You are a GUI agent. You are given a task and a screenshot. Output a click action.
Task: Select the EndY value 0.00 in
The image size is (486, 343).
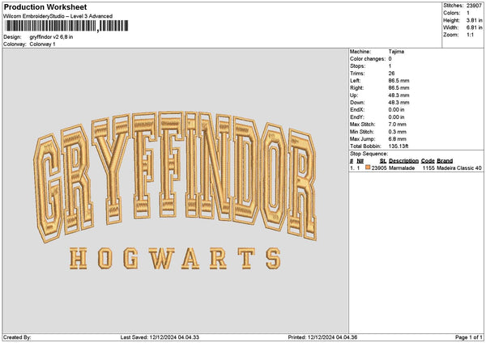[396, 117]
